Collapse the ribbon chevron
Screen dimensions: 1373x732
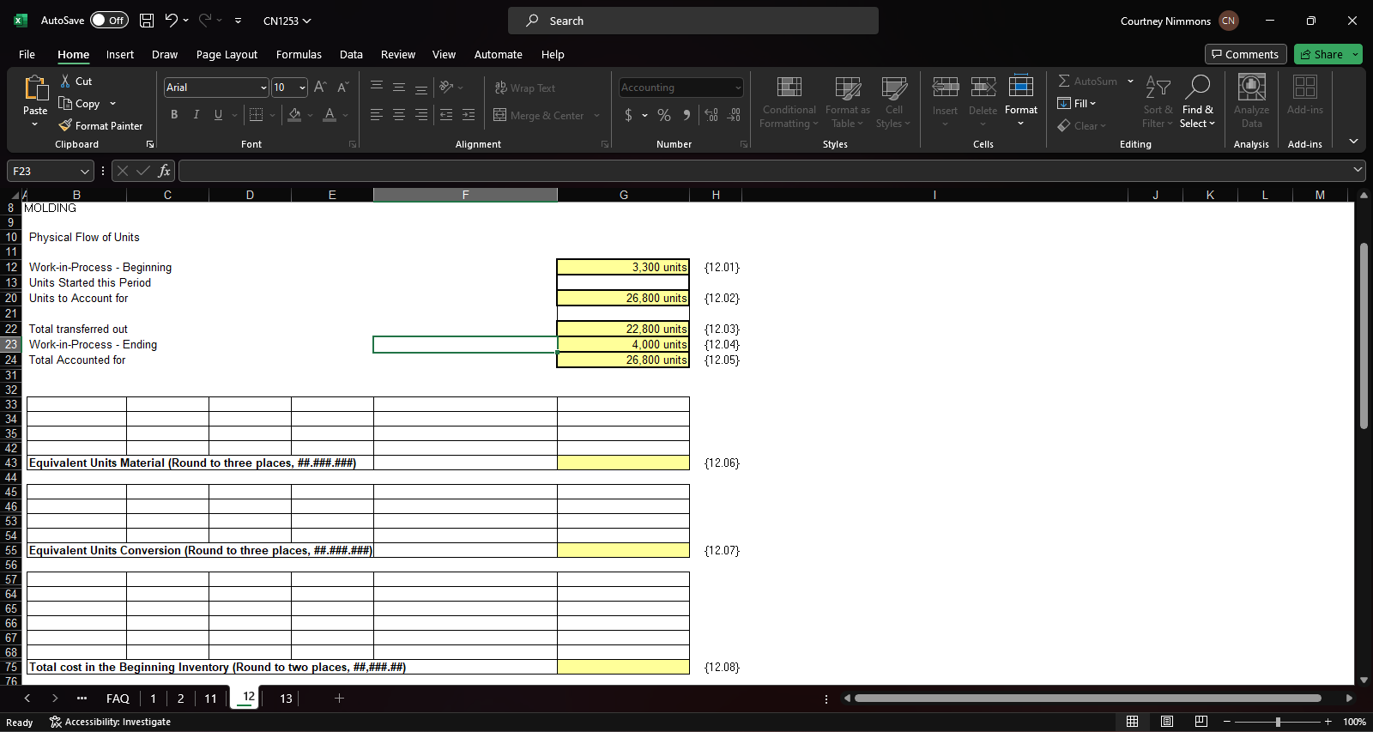click(1353, 142)
